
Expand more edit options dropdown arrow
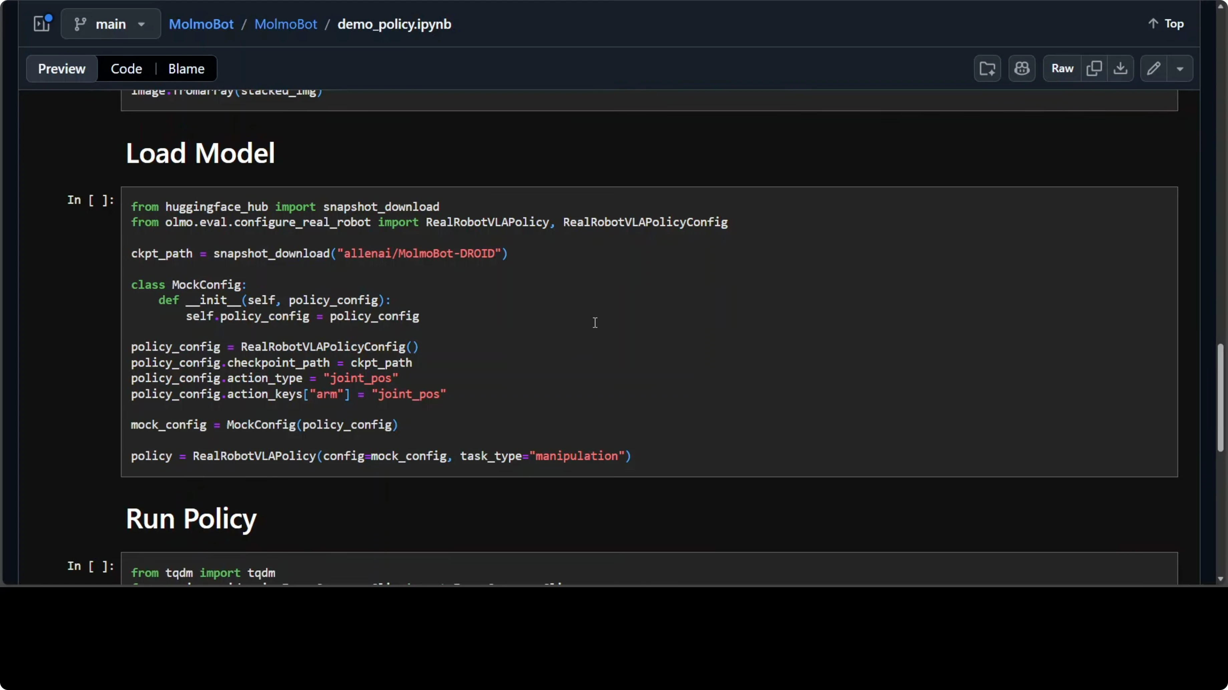tap(1180, 69)
